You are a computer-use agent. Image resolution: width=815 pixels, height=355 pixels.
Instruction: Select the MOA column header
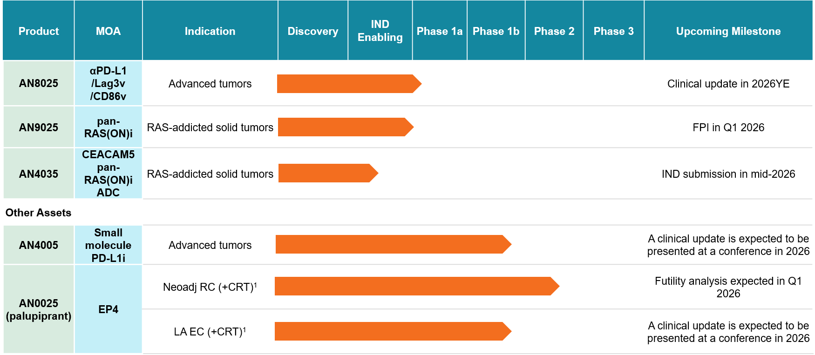108,31
